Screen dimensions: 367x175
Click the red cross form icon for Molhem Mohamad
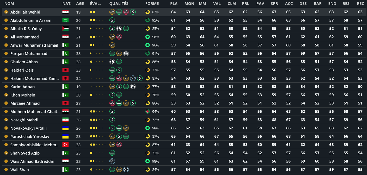click(148, 111)
